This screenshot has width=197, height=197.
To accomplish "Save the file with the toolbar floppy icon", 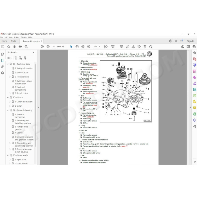I will tap(3, 47).
